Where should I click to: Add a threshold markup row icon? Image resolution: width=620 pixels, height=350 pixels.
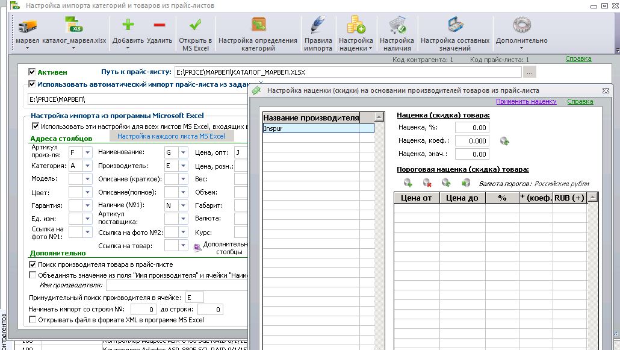coord(408,183)
